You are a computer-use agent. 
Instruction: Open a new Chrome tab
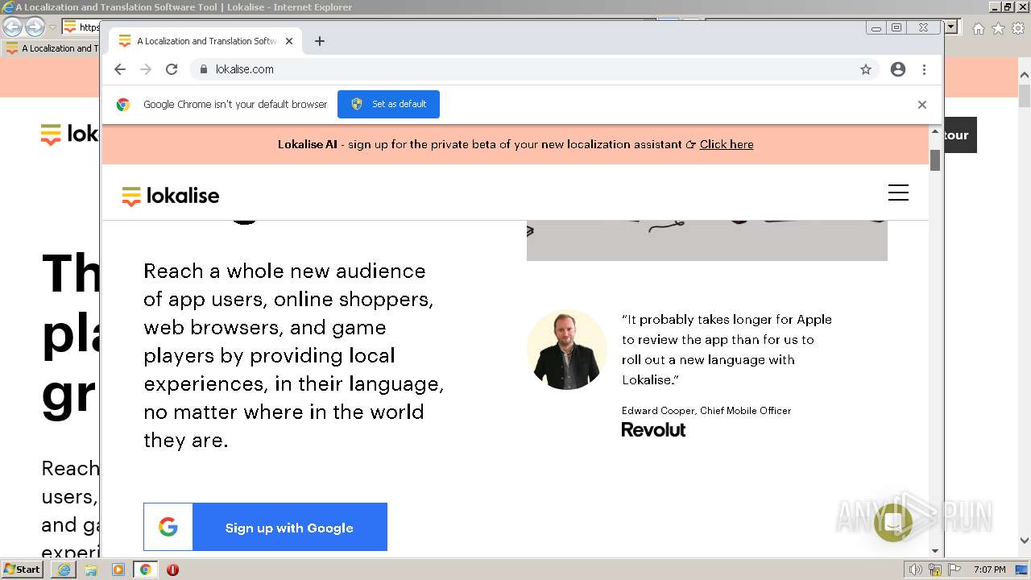click(x=320, y=41)
